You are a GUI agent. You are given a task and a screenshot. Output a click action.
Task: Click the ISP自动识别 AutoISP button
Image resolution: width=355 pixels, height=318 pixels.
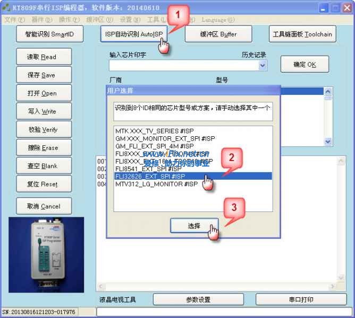coord(133,34)
